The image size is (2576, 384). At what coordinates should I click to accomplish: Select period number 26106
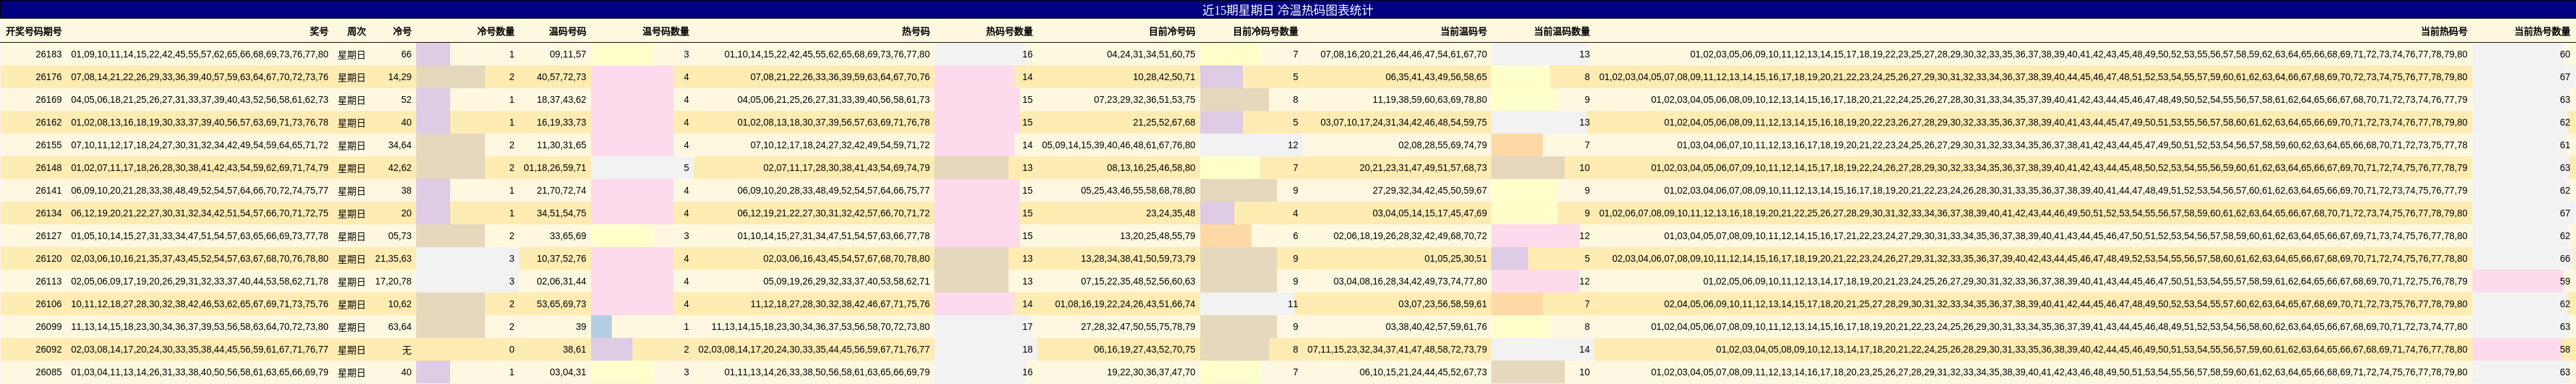(48, 304)
